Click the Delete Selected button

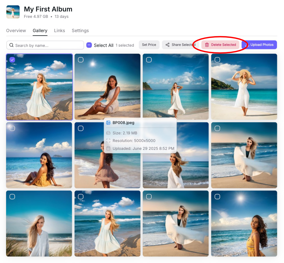pos(220,45)
